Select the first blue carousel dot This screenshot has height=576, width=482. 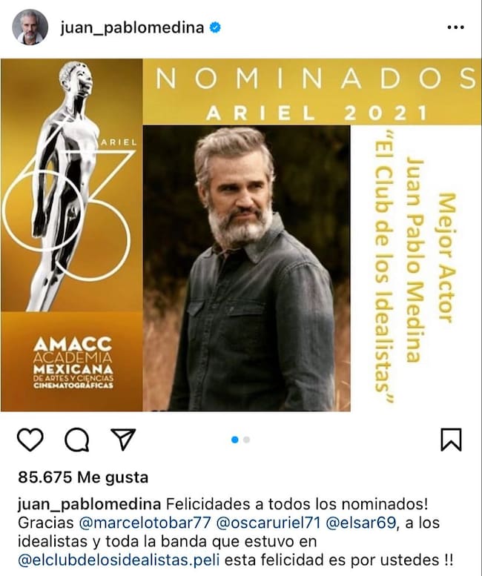235,440
